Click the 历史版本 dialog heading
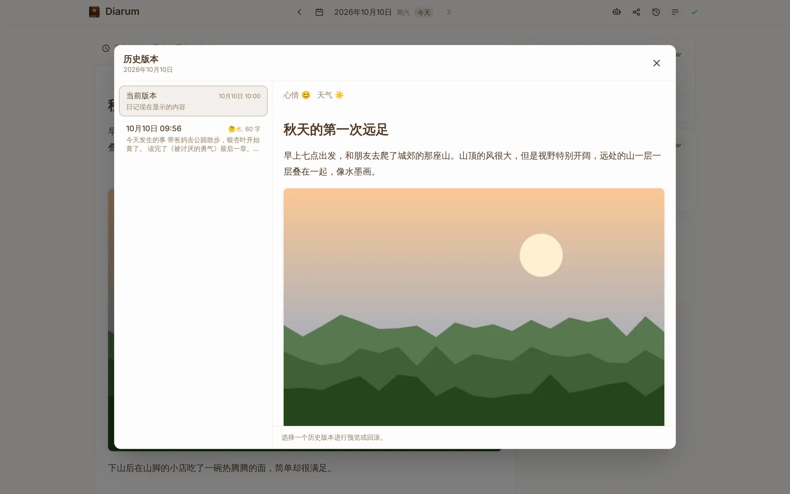This screenshot has width=790, height=494. tap(141, 59)
